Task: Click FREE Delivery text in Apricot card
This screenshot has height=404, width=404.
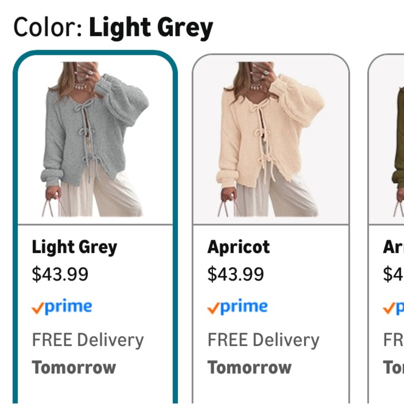Action: tap(263, 340)
